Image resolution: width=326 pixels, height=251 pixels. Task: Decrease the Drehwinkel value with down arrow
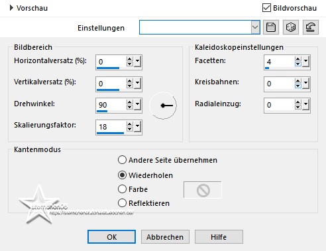coord(130,108)
